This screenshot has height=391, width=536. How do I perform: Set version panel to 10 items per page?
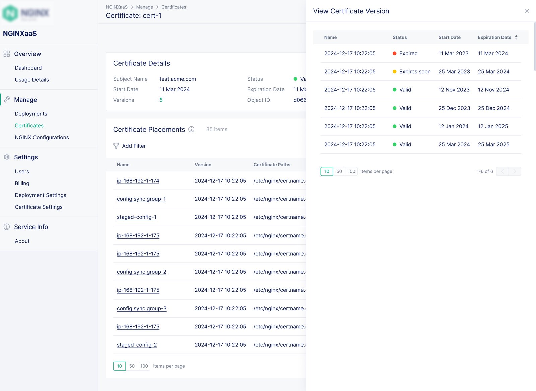(x=327, y=171)
